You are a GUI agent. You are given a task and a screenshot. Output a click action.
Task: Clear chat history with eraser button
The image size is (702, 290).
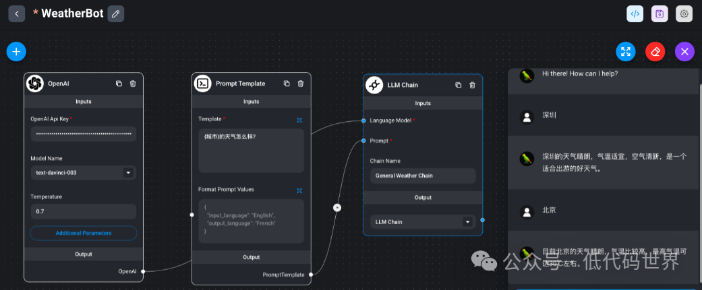655,51
